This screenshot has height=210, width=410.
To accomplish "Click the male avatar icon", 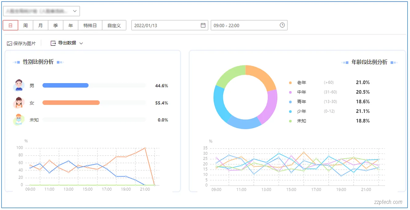I will point(19,85).
